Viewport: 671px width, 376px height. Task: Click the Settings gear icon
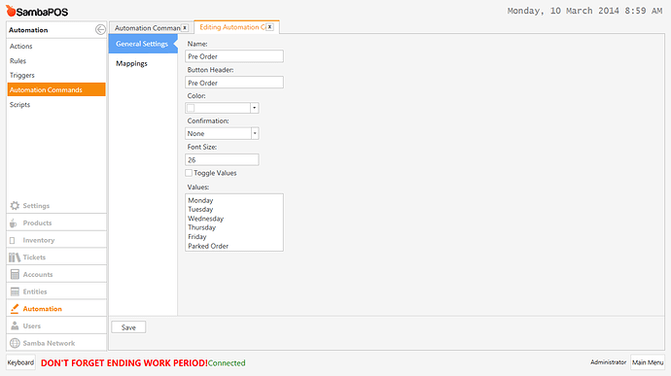pyautogui.click(x=15, y=206)
